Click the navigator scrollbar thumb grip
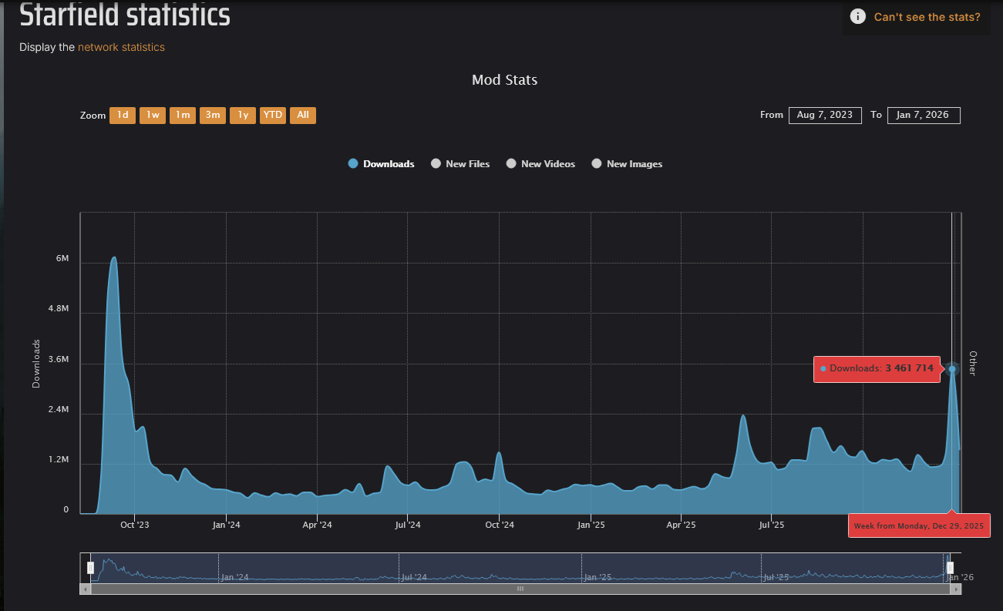The width and height of the screenshot is (1003, 611). tap(520, 589)
